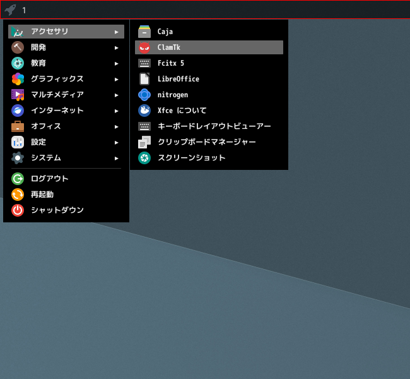This screenshot has width=410, height=379.
Task: Click the アクセサリ category icon
Action: 18,32
